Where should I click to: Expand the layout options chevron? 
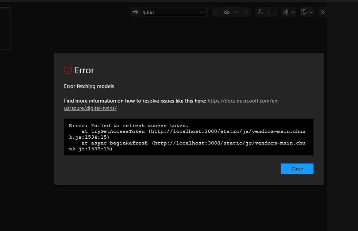pyautogui.click(x=293, y=12)
